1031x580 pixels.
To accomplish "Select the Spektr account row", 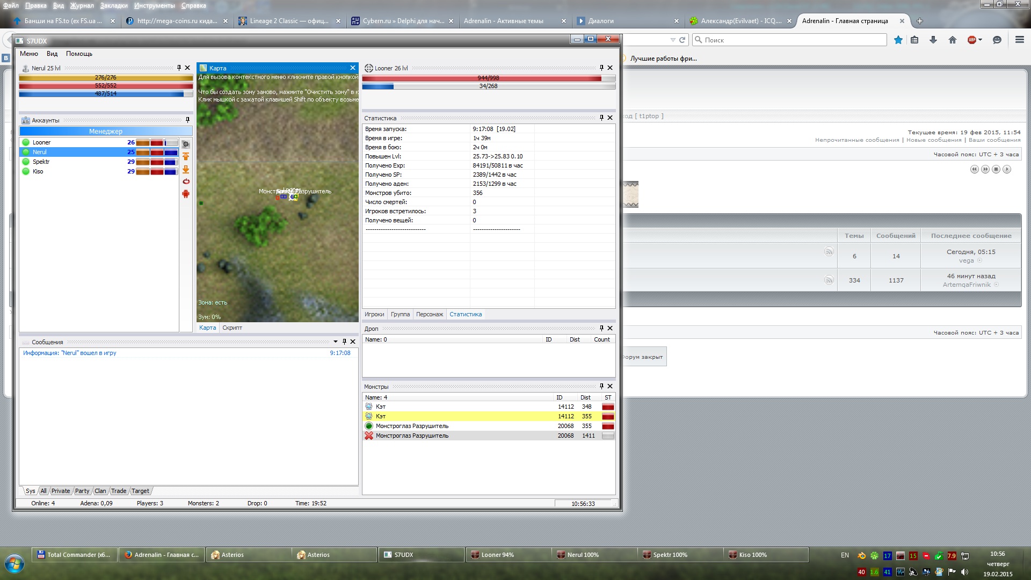I will pyautogui.click(x=99, y=162).
